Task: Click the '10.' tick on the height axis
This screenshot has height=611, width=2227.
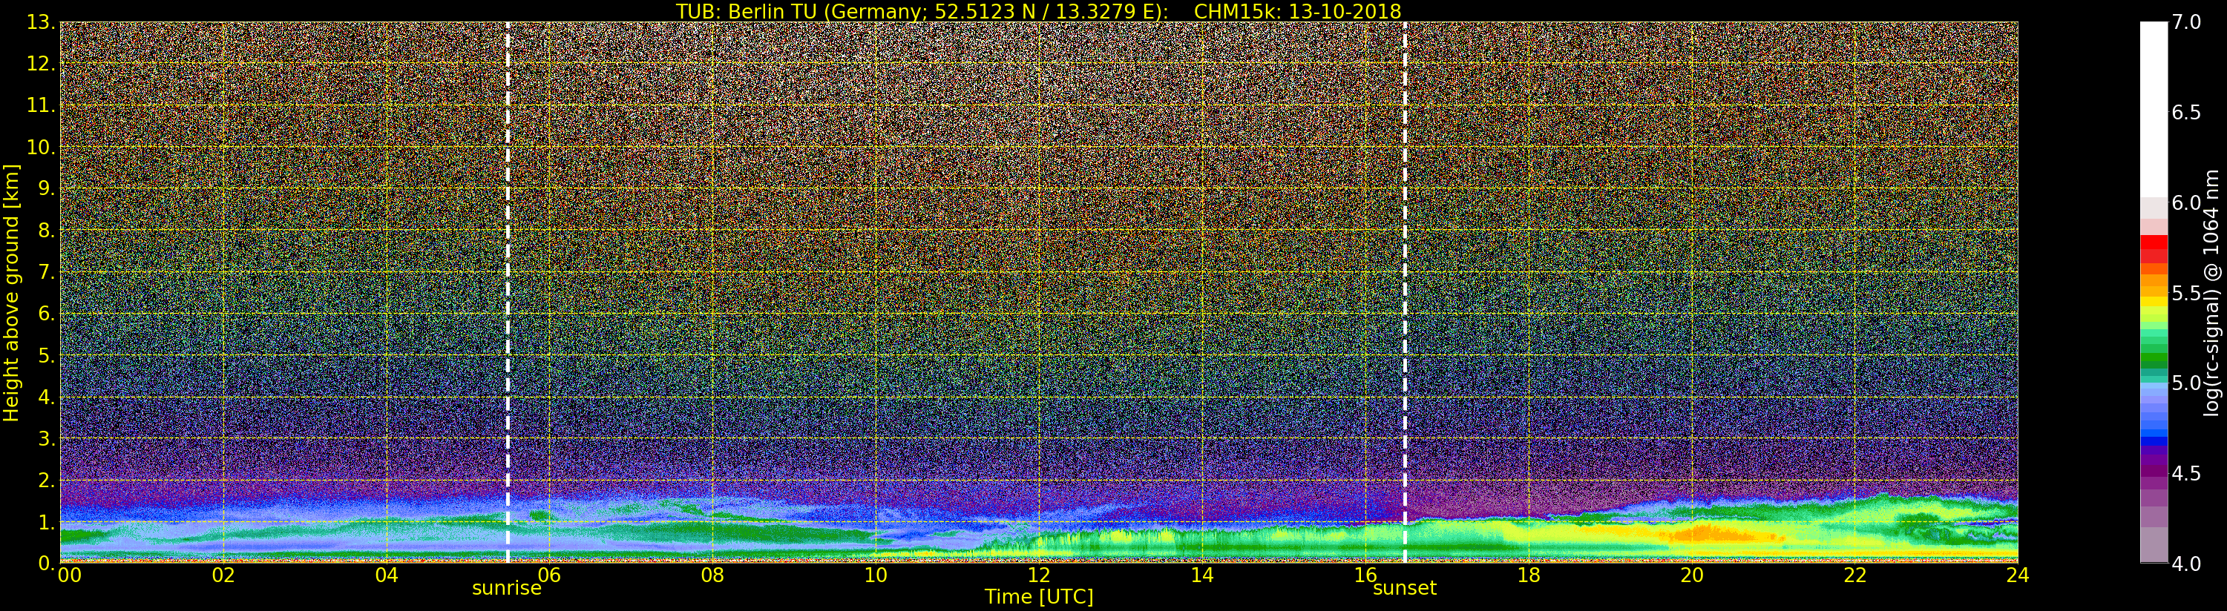Action: 42,147
